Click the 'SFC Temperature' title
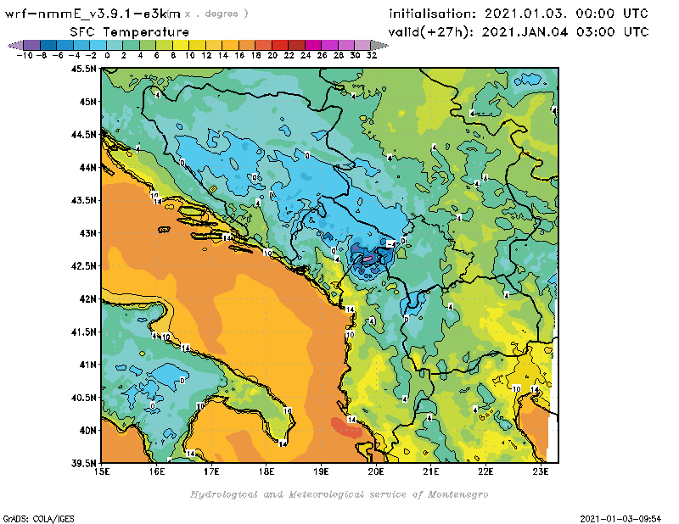 (x=130, y=32)
